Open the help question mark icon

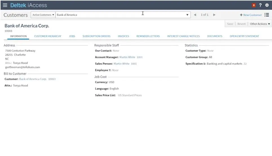click(260, 5)
